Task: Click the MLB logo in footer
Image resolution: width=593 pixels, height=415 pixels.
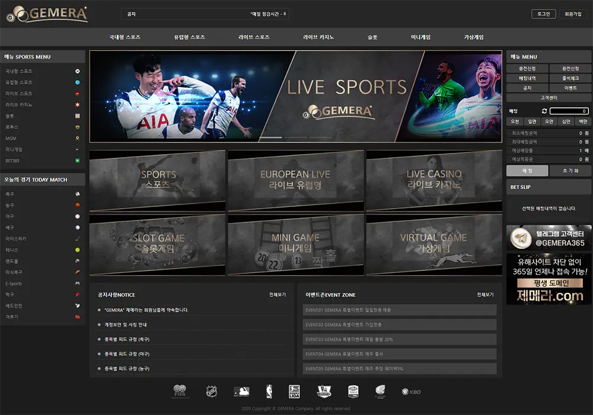Action: click(x=241, y=391)
